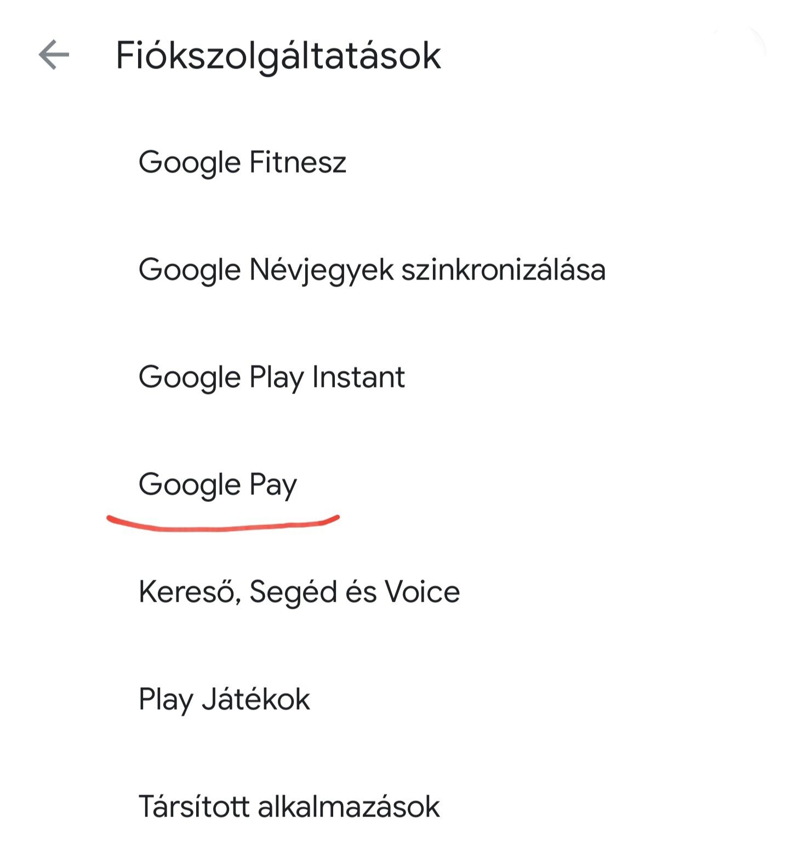Screen dimensions: 788x862
Task: Open the underlined payment service row
Action: [x=394, y=484]
